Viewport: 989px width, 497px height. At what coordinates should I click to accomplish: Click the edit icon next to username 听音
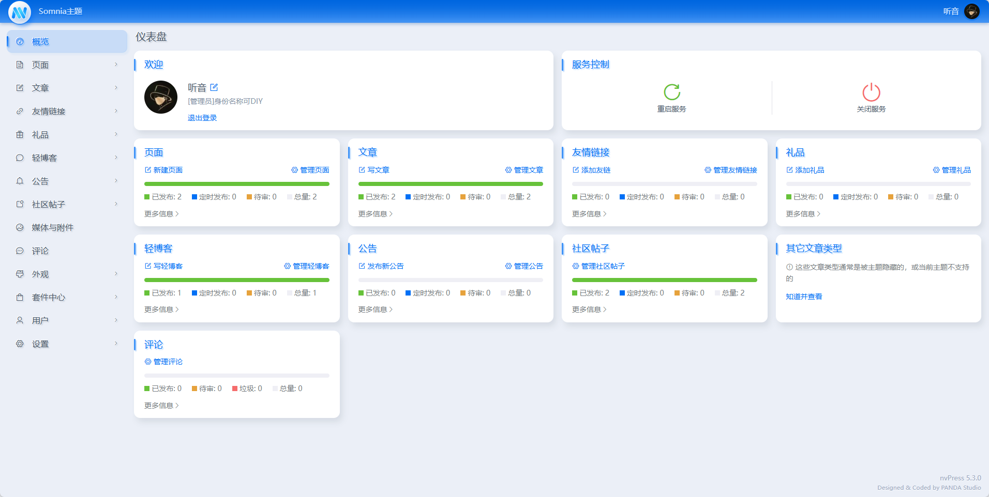click(214, 87)
